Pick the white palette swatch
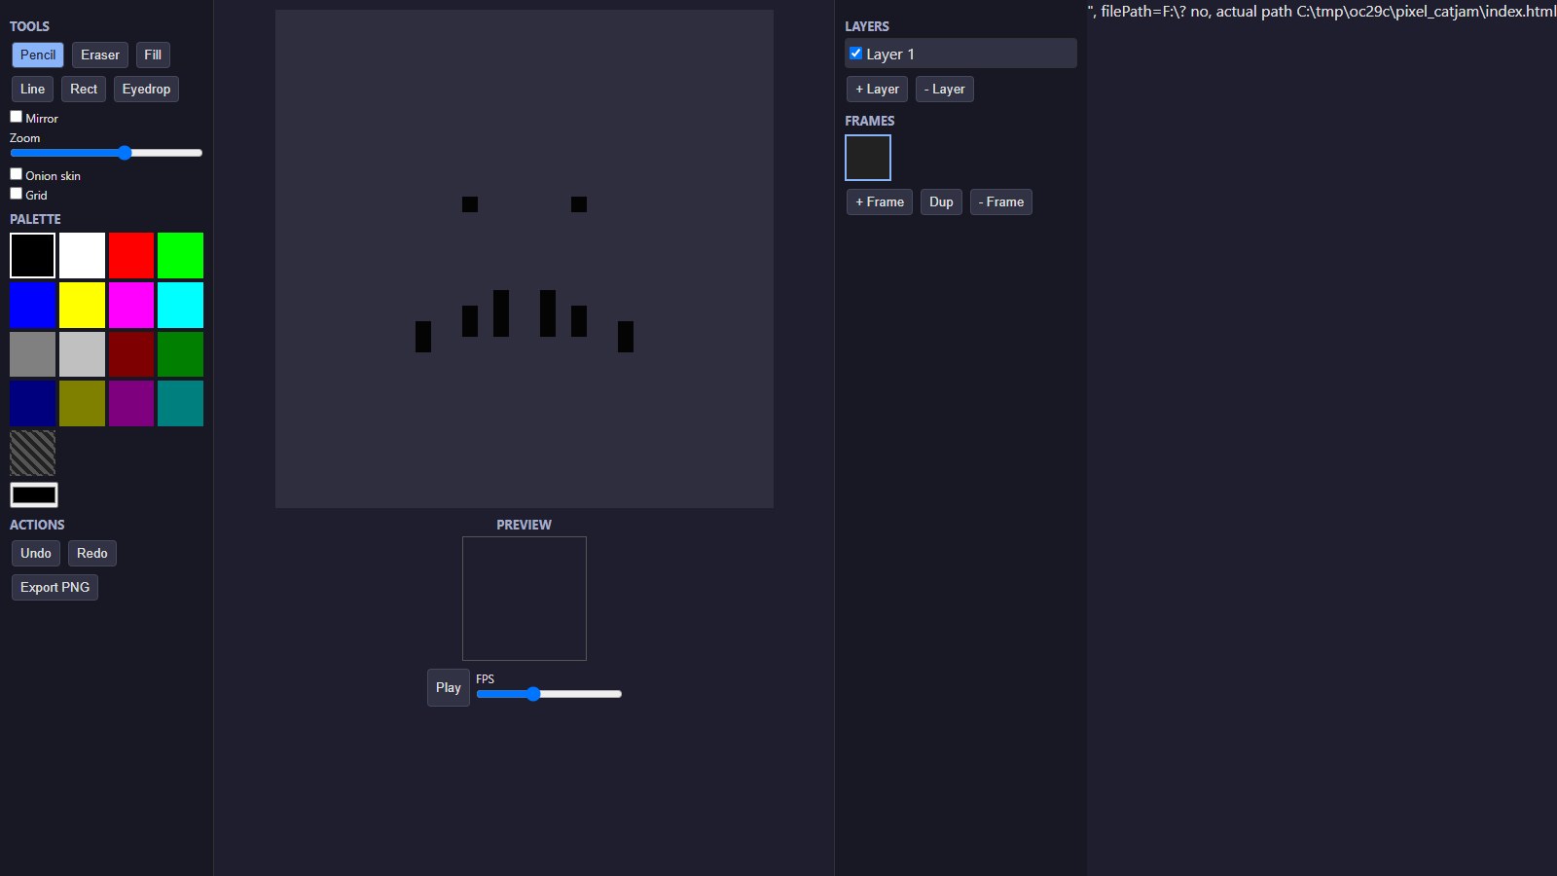The width and height of the screenshot is (1557, 876). 82,255
